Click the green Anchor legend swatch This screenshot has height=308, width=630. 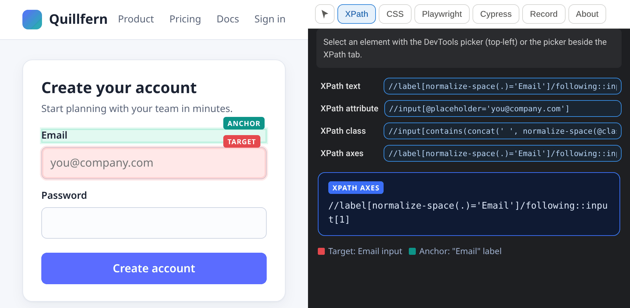pyautogui.click(x=412, y=251)
